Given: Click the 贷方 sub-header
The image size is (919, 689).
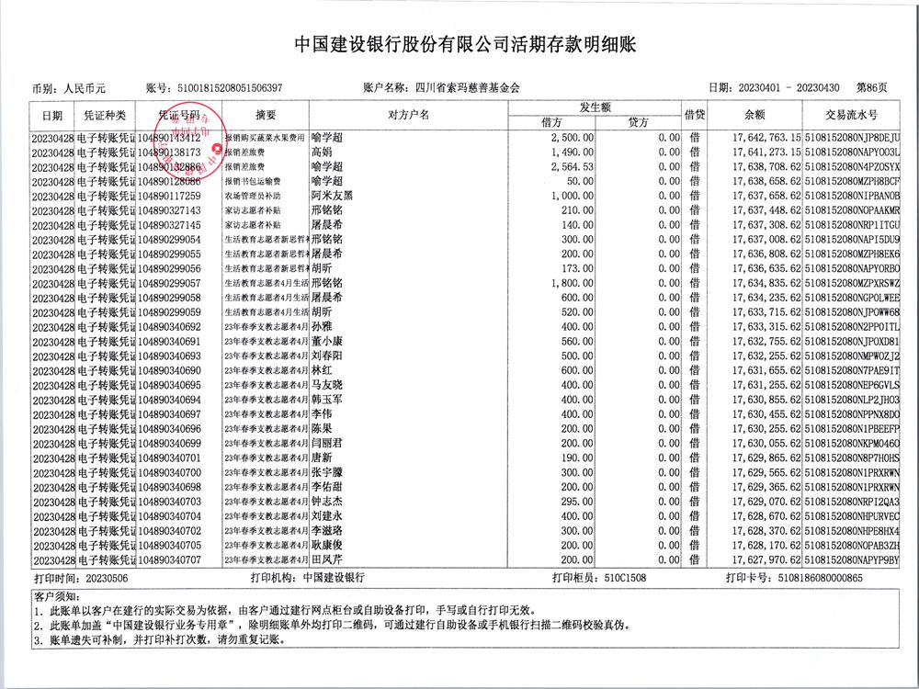Looking at the screenshot, I should (639, 122).
